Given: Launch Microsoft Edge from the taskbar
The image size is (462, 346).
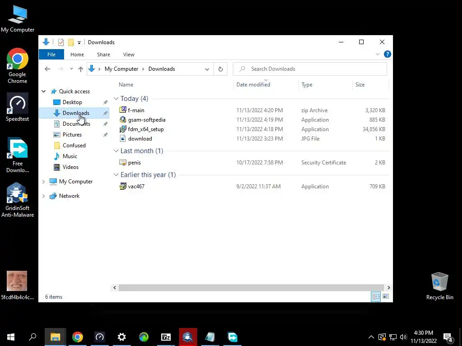Looking at the screenshot, I should pyautogui.click(x=144, y=337).
